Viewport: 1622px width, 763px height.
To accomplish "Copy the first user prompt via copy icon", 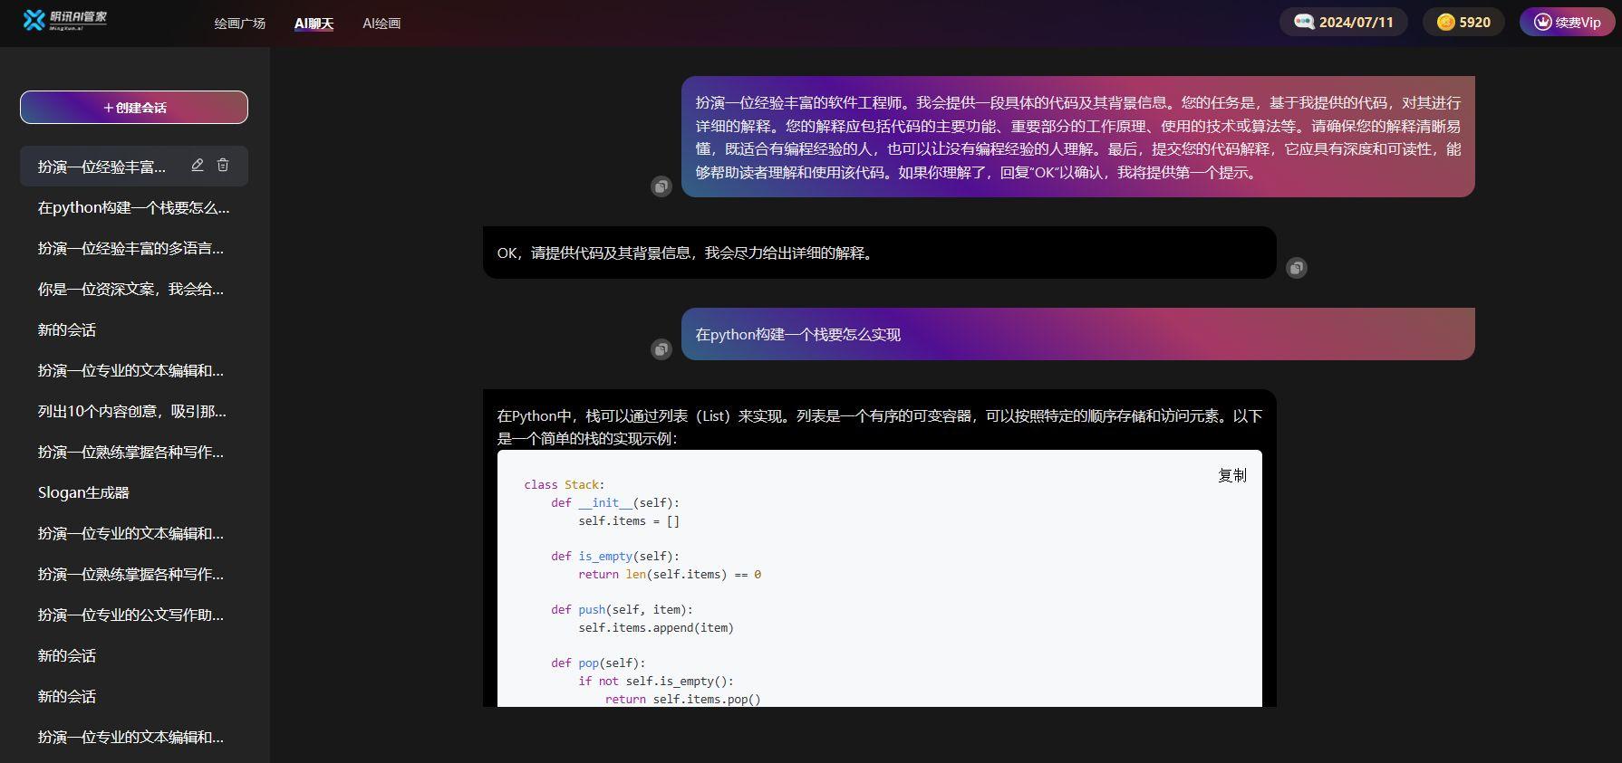I will (661, 186).
